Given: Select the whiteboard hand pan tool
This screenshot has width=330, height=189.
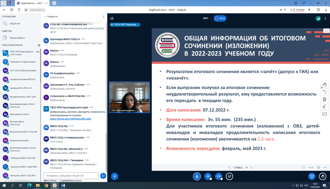Looking at the screenshot, I should click(324, 85).
